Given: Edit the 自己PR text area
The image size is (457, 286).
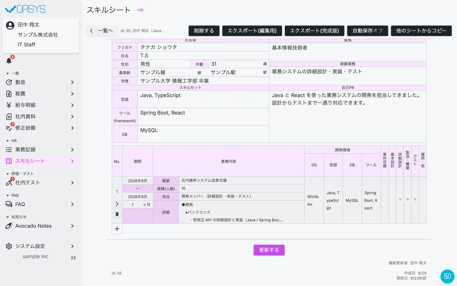Looking at the screenshot, I should pyautogui.click(x=348, y=116).
